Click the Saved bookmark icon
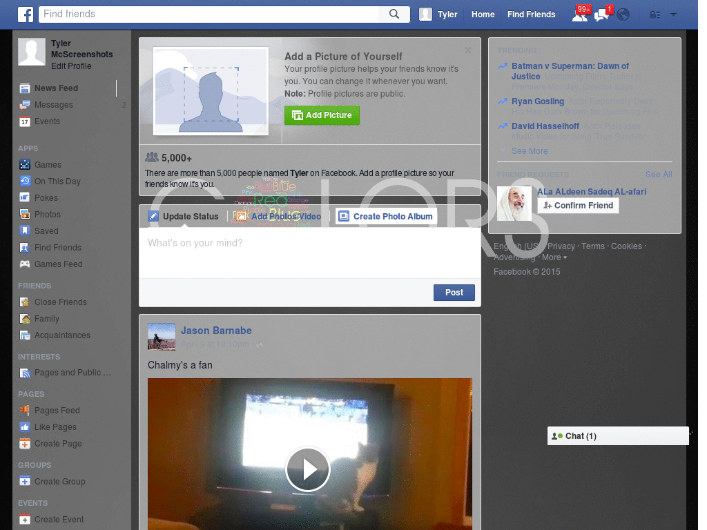The height and width of the screenshot is (530, 707). pos(25,230)
